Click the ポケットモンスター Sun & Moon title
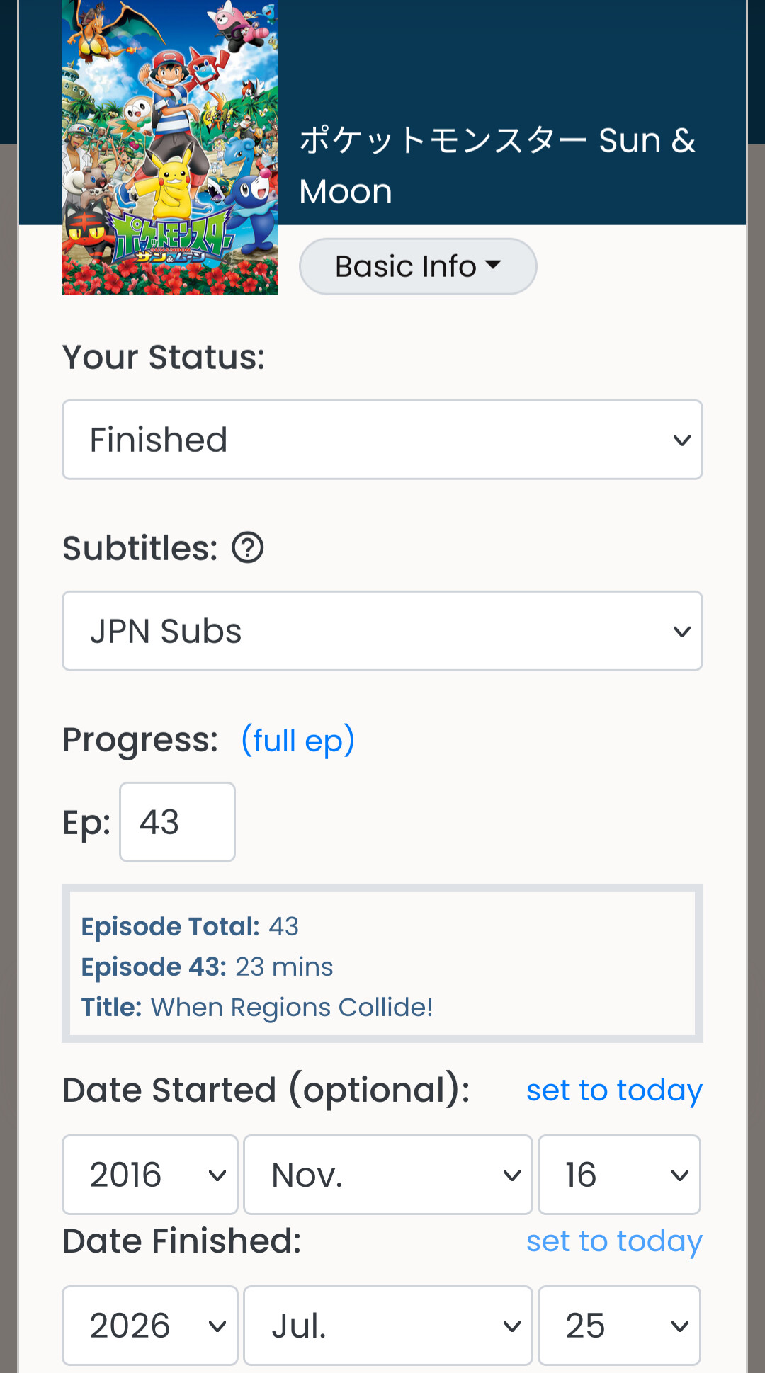The width and height of the screenshot is (765, 1373). (x=497, y=166)
